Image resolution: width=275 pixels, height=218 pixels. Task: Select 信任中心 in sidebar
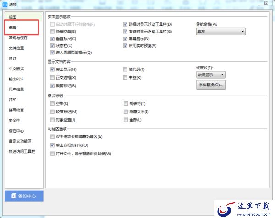[x=16, y=131]
